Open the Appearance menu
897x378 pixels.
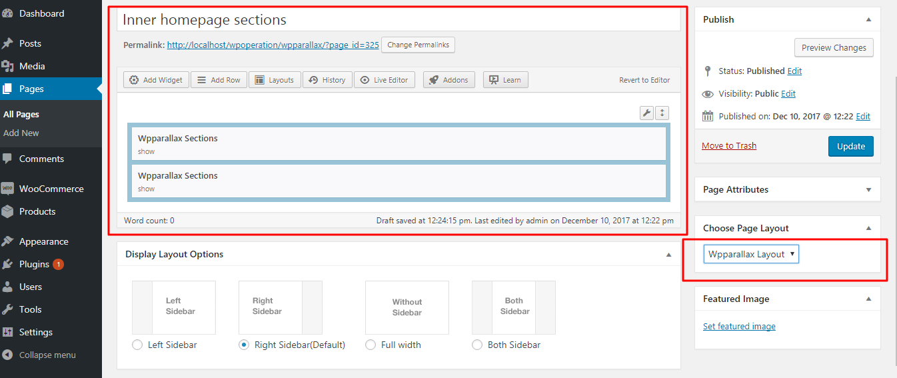[43, 241]
